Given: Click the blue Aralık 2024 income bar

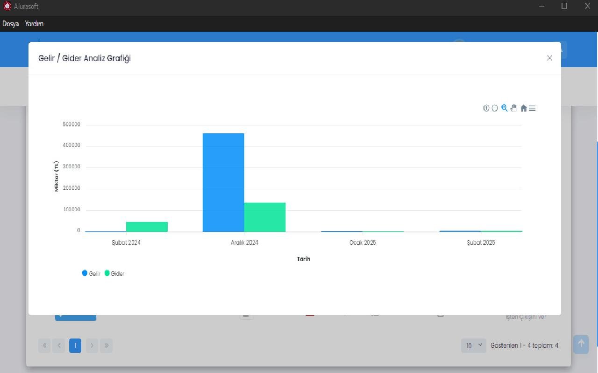Looking at the screenshot, I should coord(223,182).
